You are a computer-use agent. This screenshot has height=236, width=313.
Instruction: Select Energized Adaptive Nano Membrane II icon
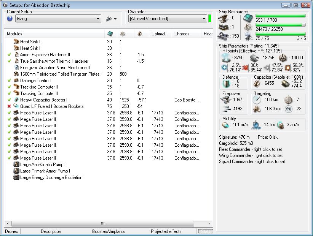click(16, 67)
